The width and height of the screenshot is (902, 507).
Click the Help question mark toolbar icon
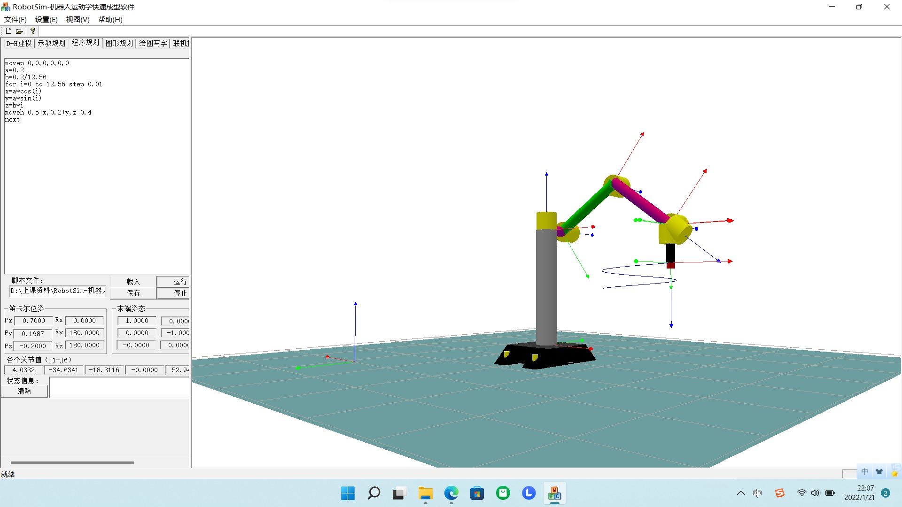click(x=32, y=31)
